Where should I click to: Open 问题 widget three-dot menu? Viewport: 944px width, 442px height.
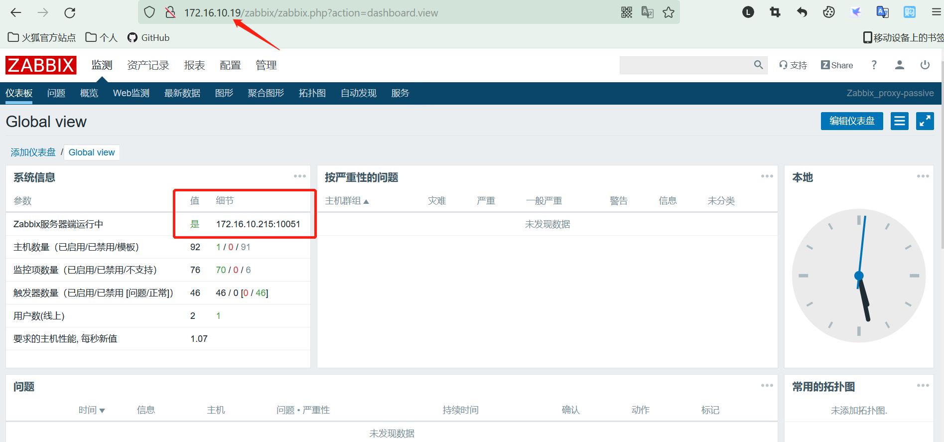pos(767,385)
